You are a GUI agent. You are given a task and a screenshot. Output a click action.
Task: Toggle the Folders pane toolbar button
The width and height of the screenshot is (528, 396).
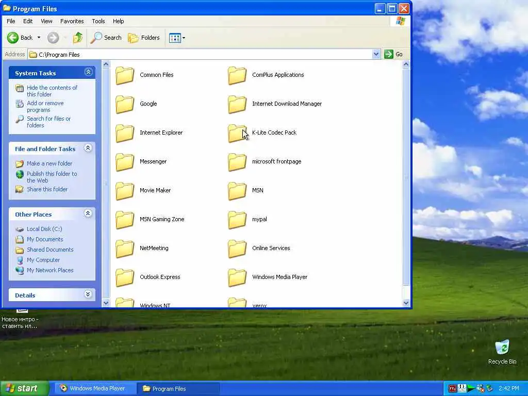[144, 38]
